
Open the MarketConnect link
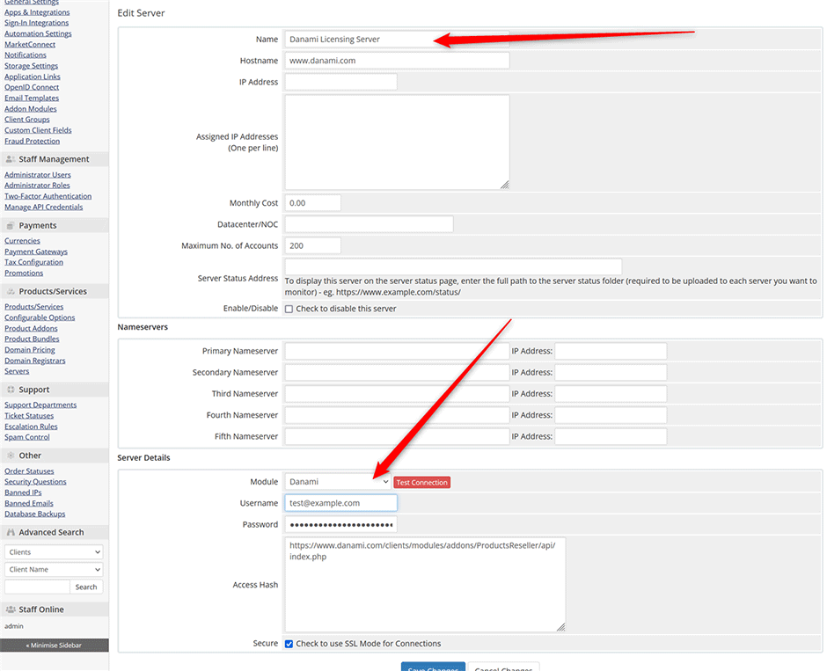point(30,44)
